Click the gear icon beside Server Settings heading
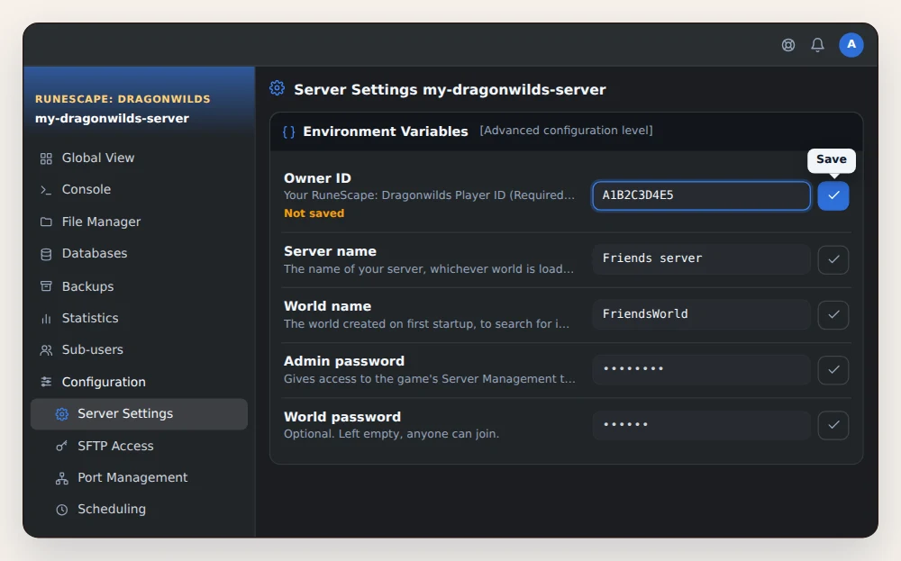This screenshot has width=901, height=561. coord(277,88)
